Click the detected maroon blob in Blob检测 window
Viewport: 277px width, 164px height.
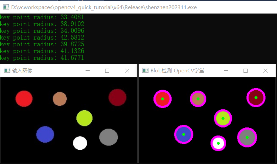click(256, 98)
